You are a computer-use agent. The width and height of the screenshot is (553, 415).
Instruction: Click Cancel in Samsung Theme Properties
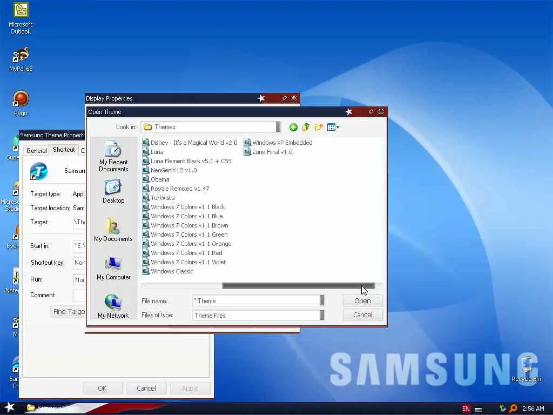coord(146,388)
